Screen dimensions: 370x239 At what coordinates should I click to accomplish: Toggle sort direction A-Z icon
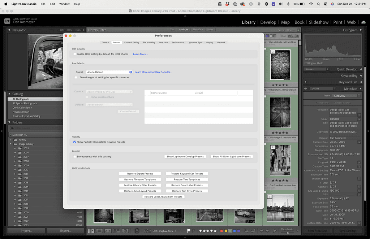pos(147,231)
